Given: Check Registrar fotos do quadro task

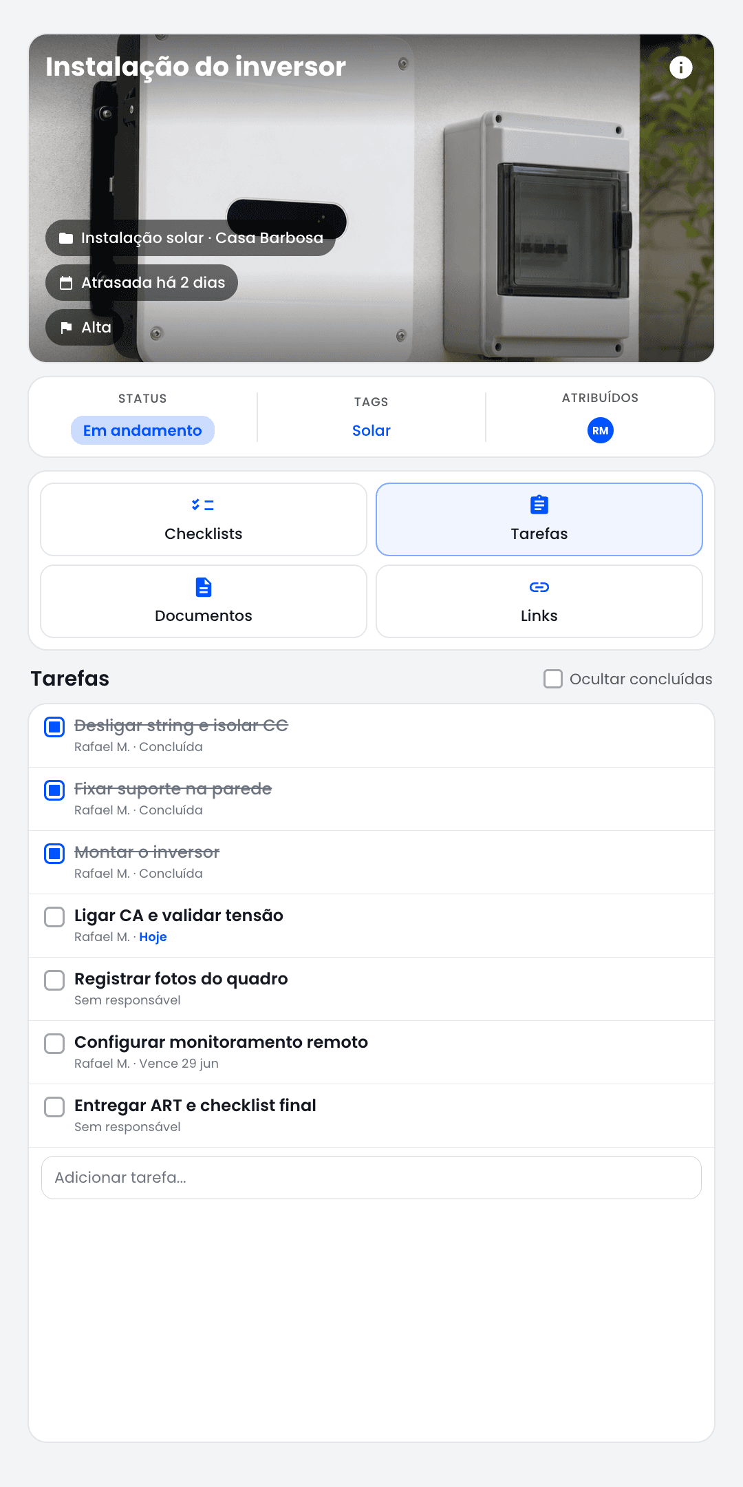Looking at the screenshot, I should (54, 980).
